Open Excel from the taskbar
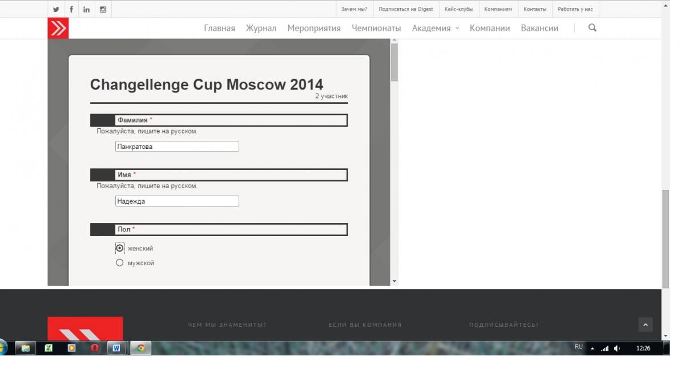This screenshot has width=685, height=385. (x=49, y=348)
